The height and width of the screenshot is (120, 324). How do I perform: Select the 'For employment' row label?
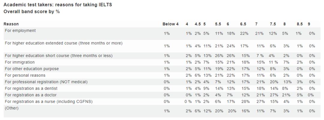20,31
